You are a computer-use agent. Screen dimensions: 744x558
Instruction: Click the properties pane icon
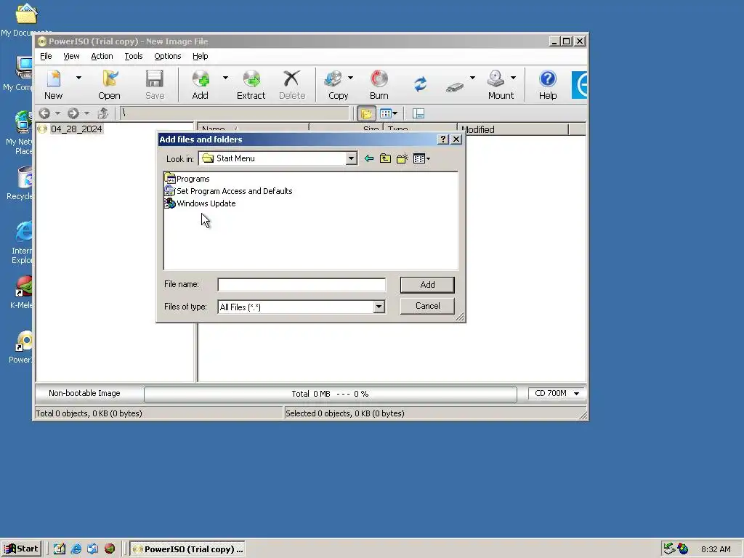(418, 113)
